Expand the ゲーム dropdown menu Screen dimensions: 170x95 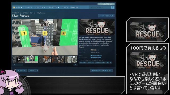tap(28, 7)
